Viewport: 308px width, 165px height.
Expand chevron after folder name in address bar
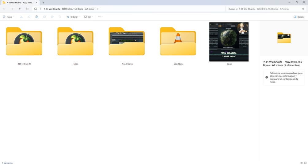[98, 9]
